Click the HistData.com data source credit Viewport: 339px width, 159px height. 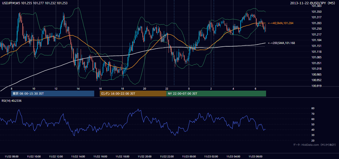coord(315,145)
